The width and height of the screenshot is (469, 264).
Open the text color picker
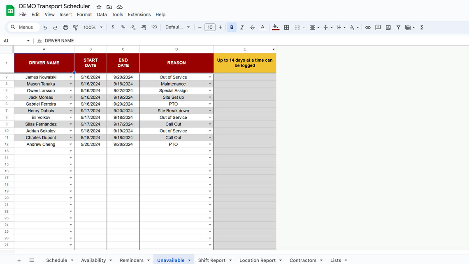(x=262, y=27)
